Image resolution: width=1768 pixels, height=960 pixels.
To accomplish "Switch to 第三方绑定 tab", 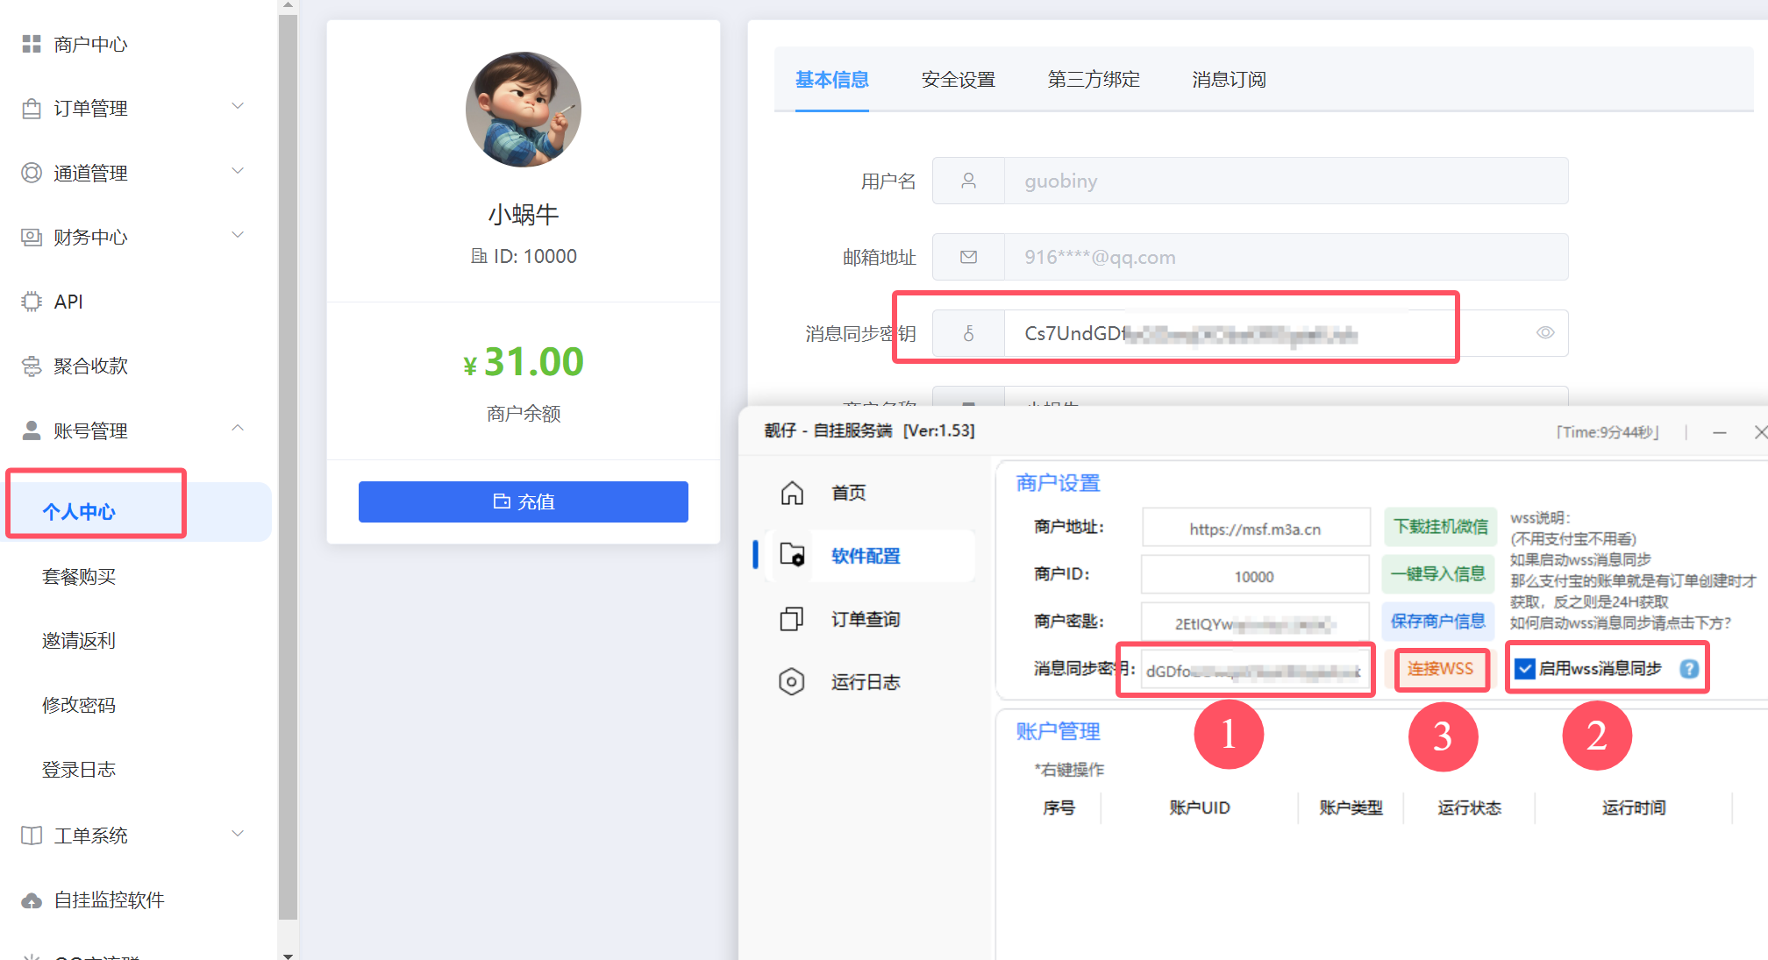I will (1094, 80).
